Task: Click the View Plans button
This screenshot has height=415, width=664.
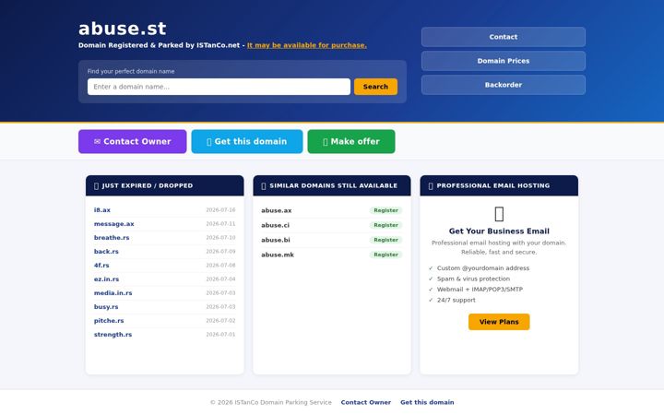Action: (499, 322)
